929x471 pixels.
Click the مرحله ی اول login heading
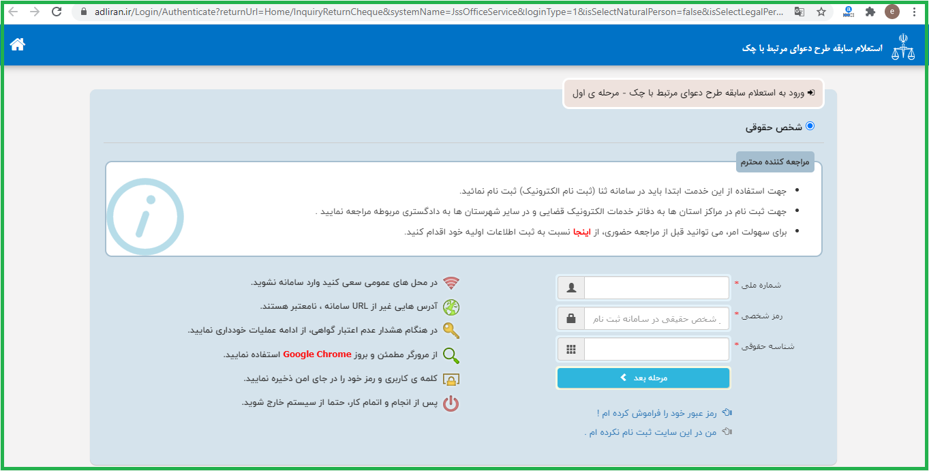(694, 93)
